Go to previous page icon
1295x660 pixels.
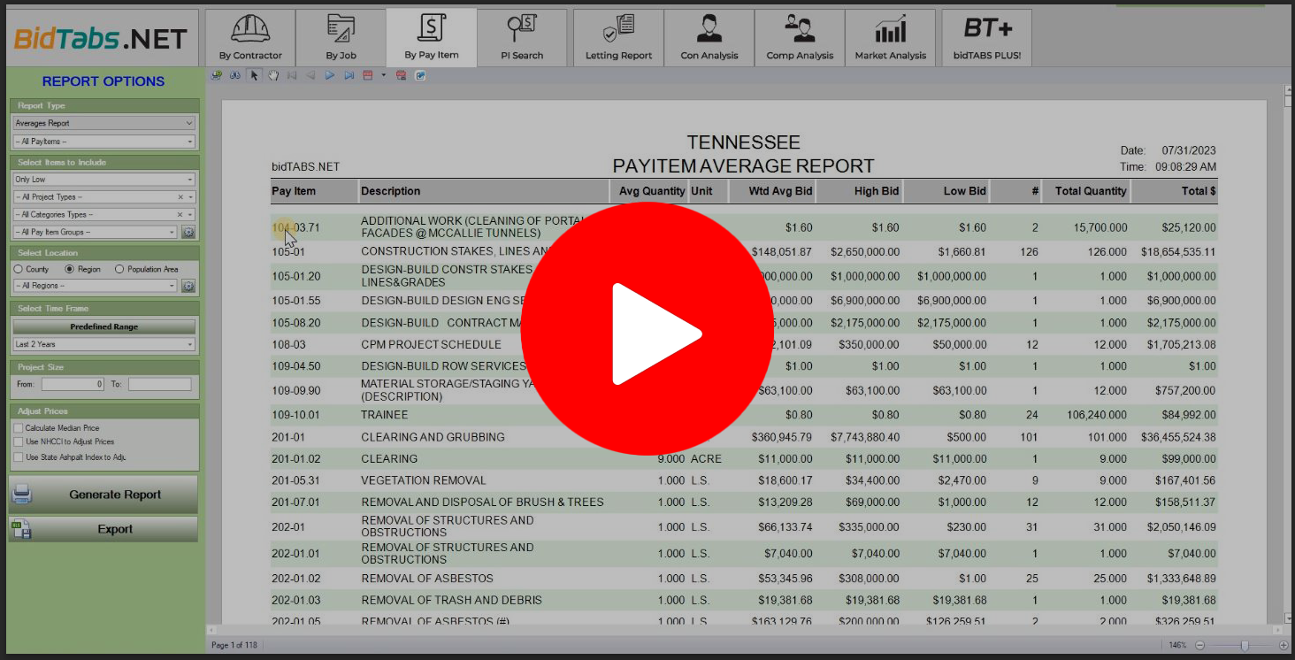tap(310, 76)
